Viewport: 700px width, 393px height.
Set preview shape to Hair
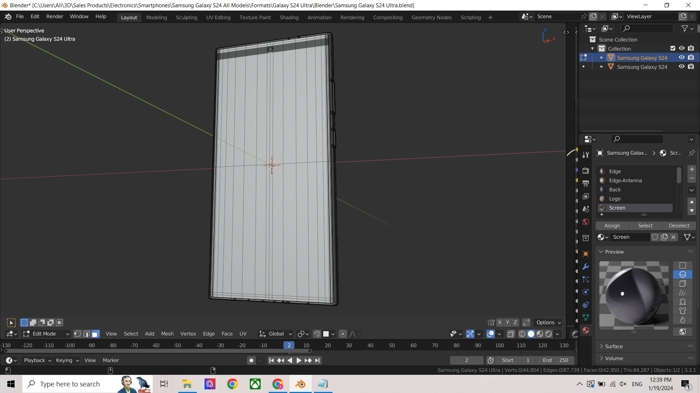(x=682, y=293)
